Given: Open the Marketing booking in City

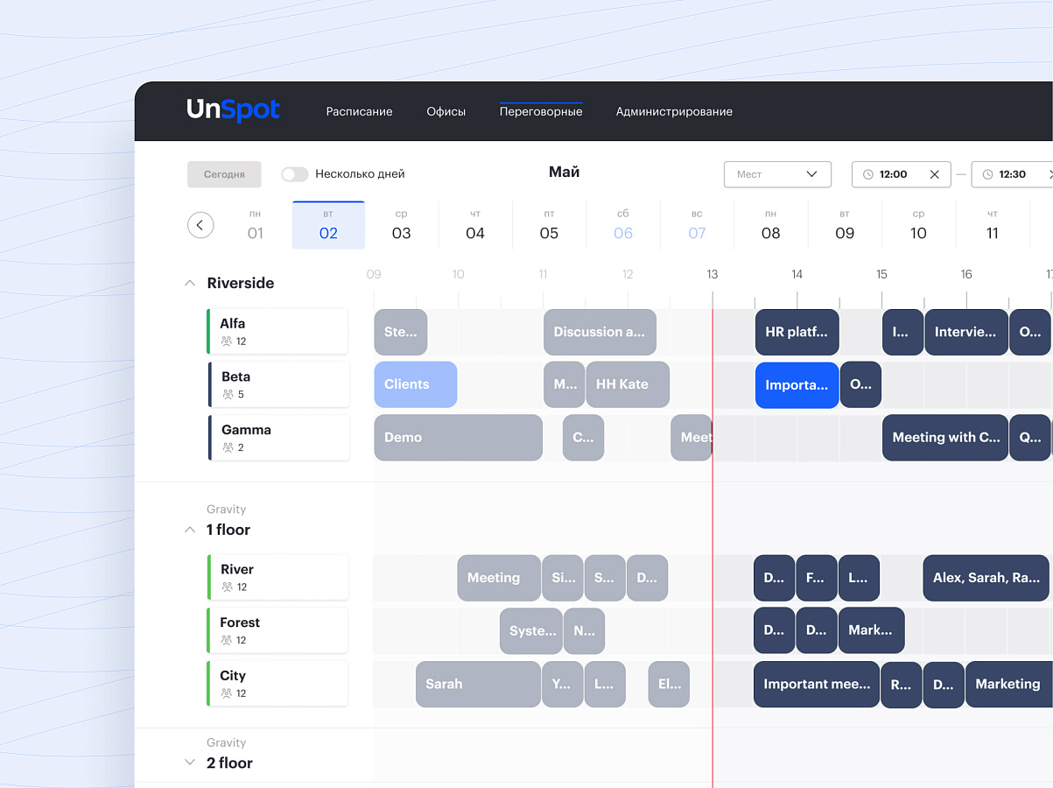Looking at the screenshot, I should [1008, 684].
